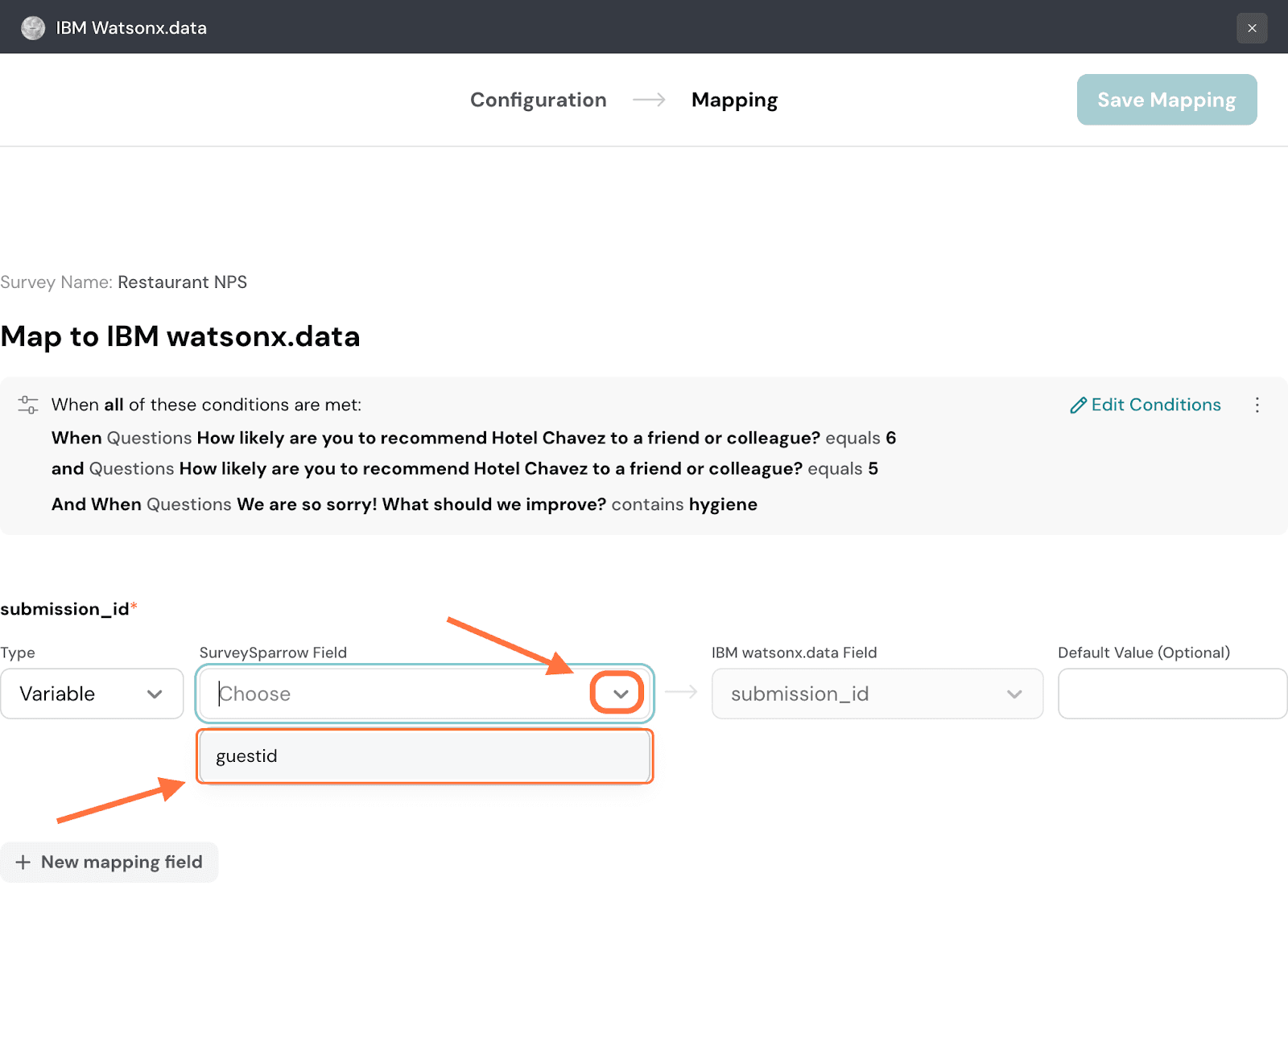
Task: Expand the Type Variable dropdown
Action: tap(92, 694)
